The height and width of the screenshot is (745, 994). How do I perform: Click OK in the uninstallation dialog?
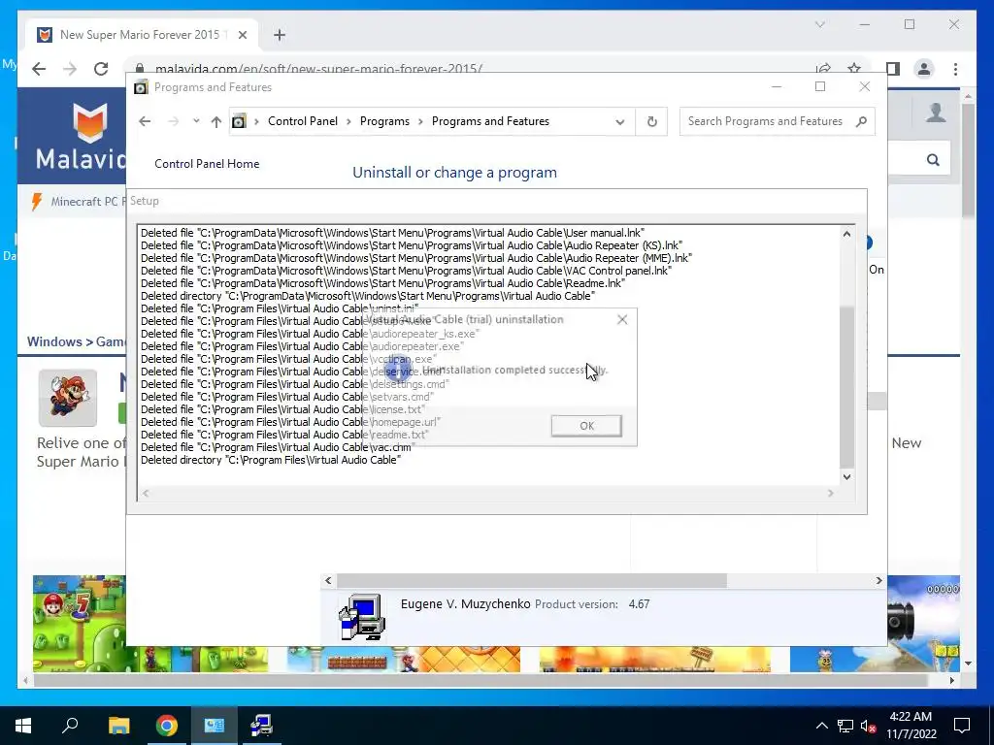[x=586, y=426]
